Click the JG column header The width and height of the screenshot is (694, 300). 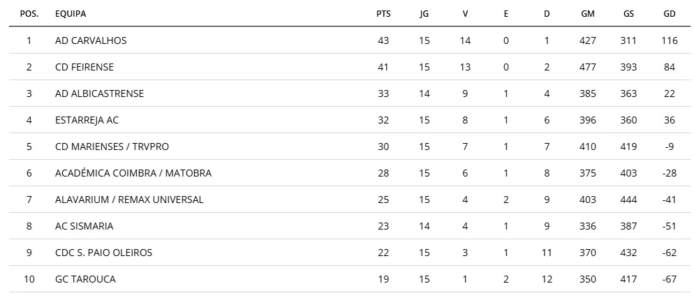click(x=424, y=14)
